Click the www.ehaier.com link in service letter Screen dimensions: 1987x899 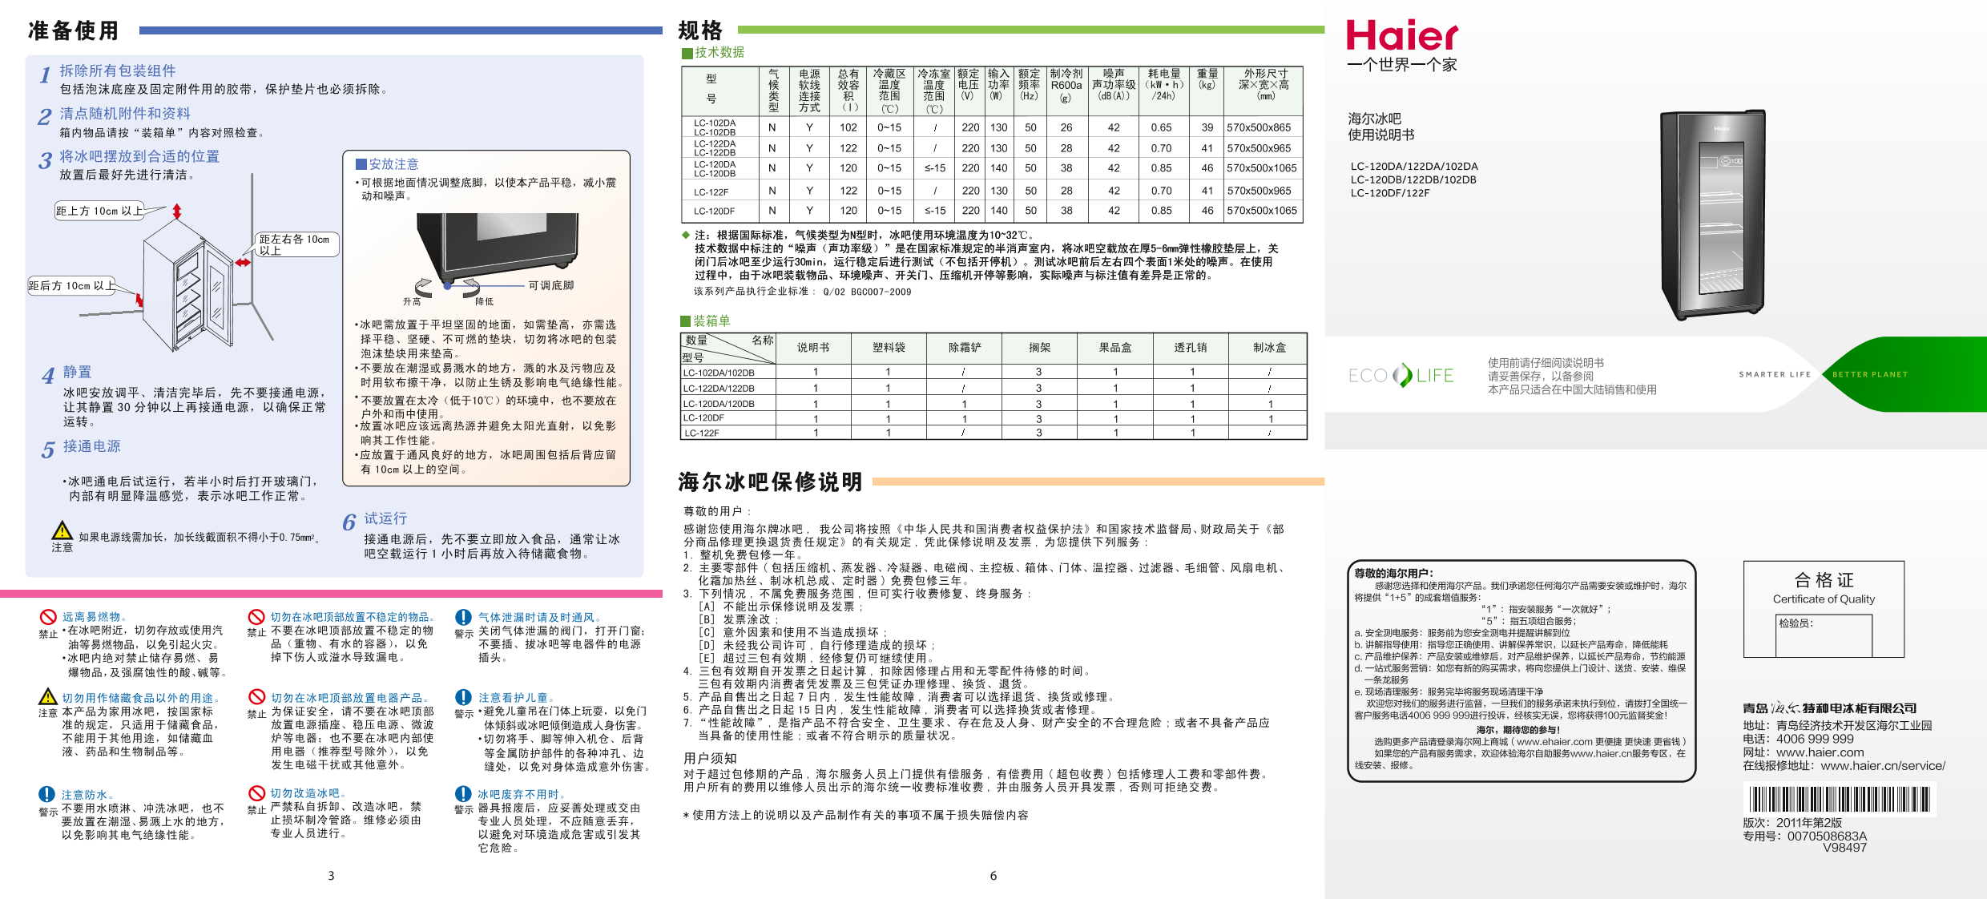[x=1554, y=742]
